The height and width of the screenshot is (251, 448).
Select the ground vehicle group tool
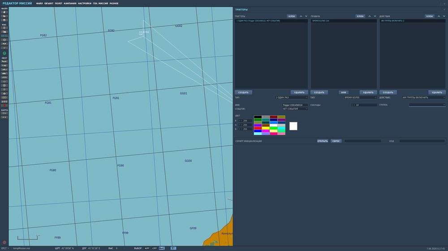4,73
